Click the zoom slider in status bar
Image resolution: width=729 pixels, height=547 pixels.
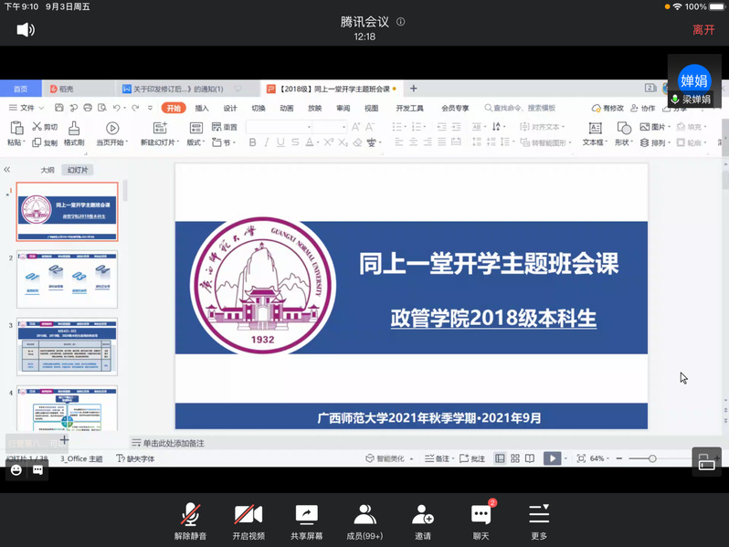click(652, 458)
